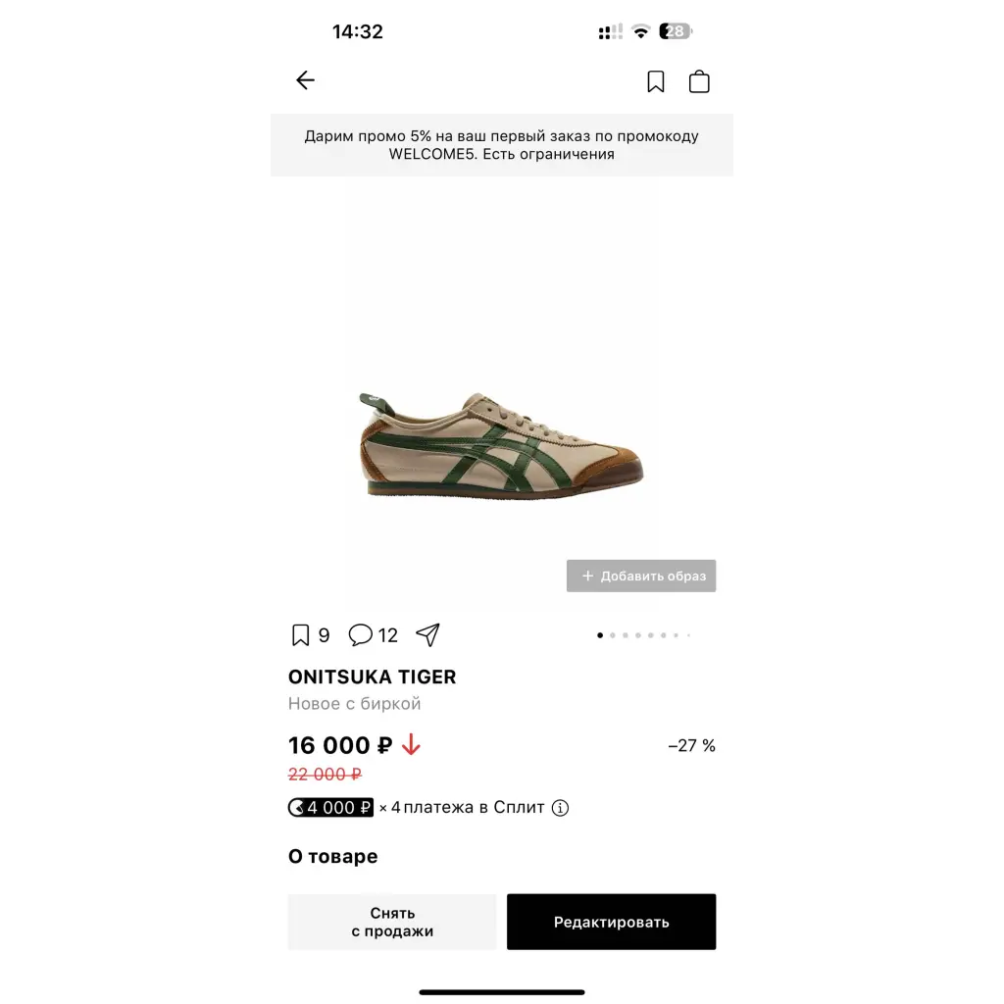The image size is (1004, 1004).
Task: Jump to the fourth image pagination dot
Action: (x=637, y=635)
